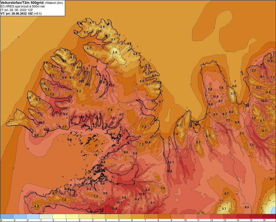
Task: Click the legend swatch between 3 and 4
Action: (x=99, y=216)
